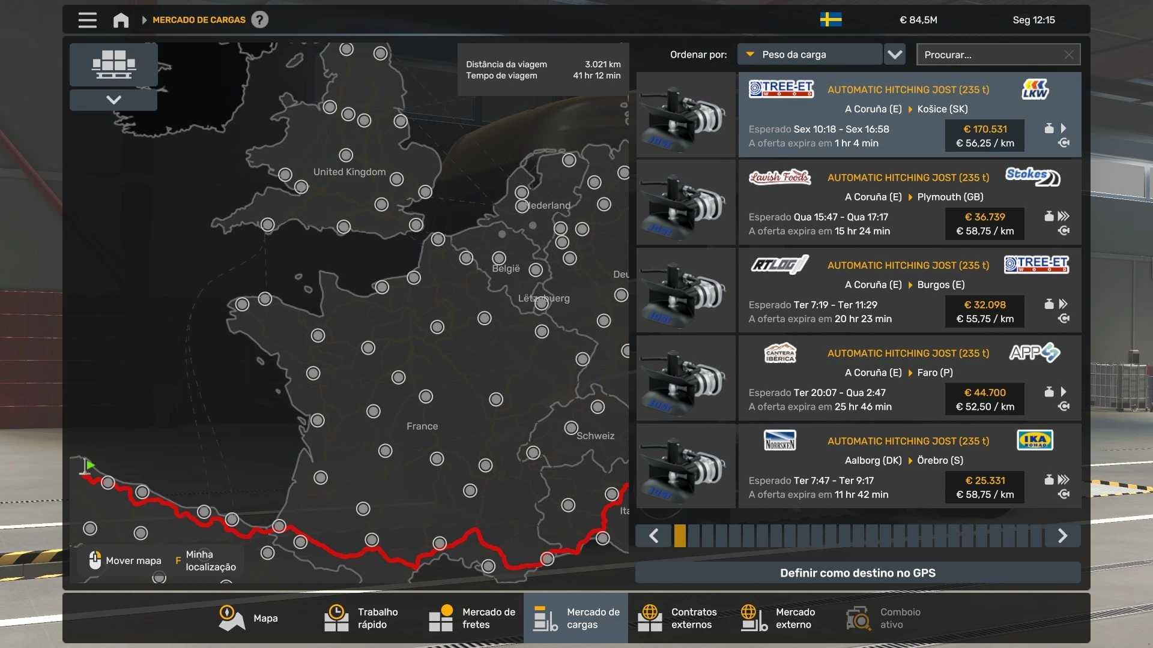
Task: Select the Örebro job thumbnail
Action: point(686,466)
